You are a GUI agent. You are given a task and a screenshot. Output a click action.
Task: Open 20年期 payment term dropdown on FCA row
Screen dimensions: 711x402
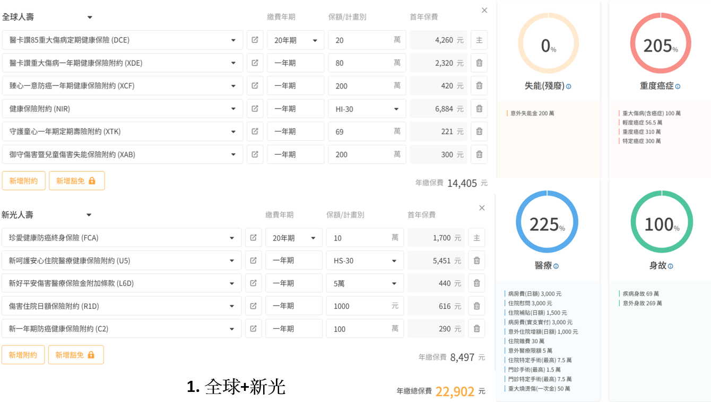click(294, 238)
